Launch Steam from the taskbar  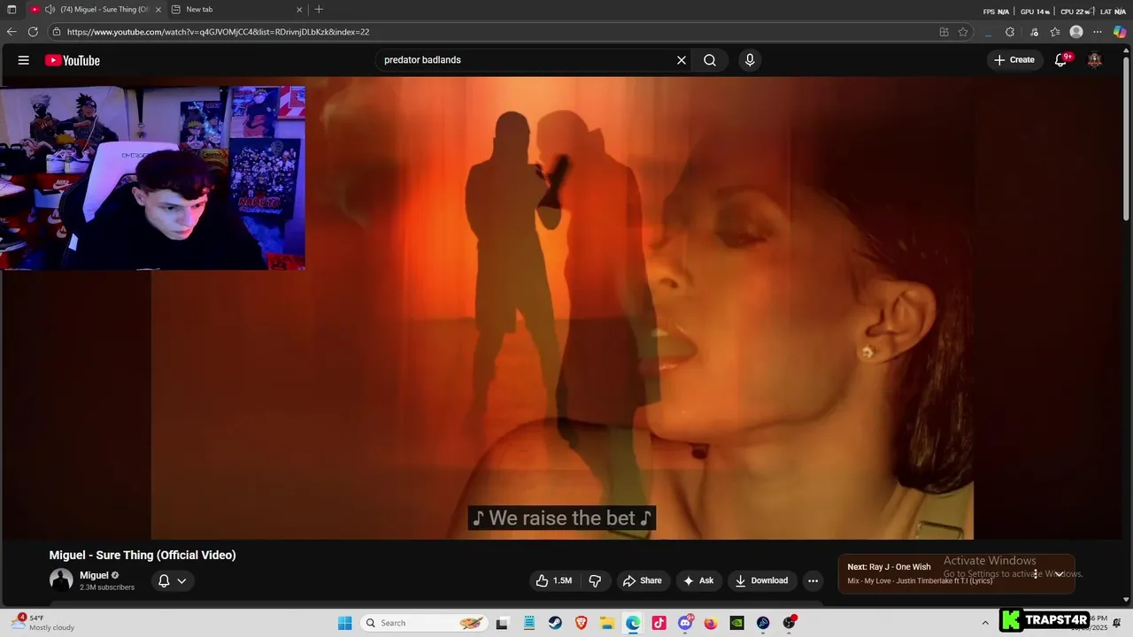pyautogui.click(x=555, y=623)
